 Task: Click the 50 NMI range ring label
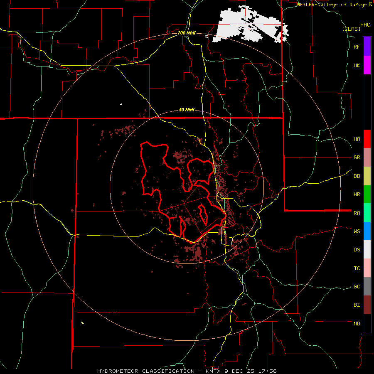[x=187, y=110]
